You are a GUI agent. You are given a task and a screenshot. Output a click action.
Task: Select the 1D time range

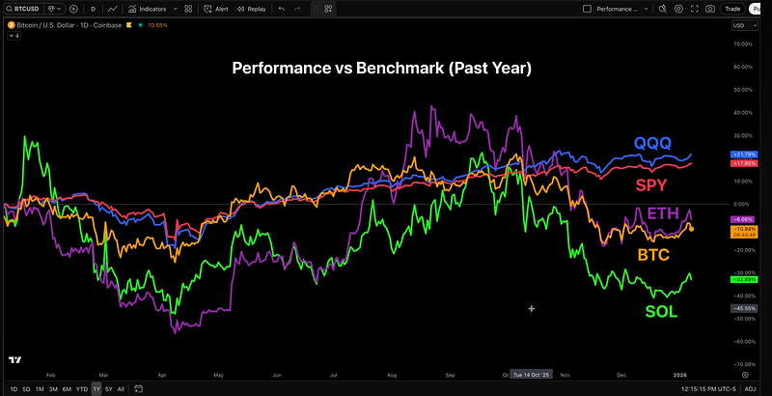tap(14, 389)
